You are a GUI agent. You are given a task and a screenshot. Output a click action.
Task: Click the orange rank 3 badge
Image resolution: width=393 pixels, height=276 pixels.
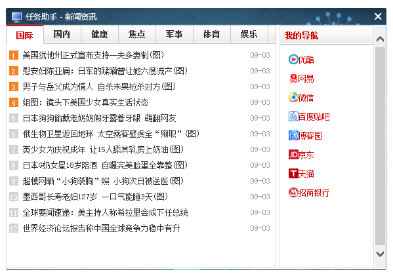tap(14, 87)
